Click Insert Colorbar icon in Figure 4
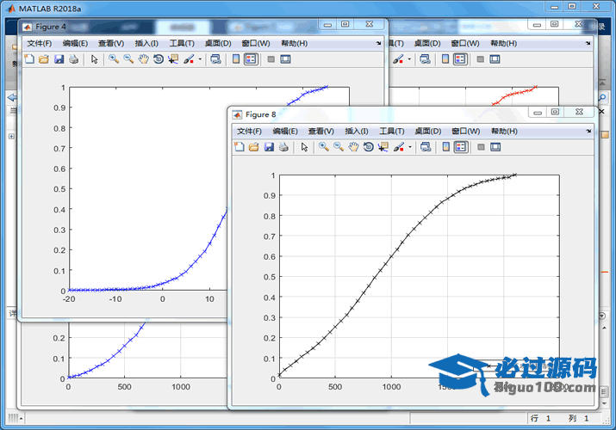This screenshot has width=616, height=430. (236, 59)
